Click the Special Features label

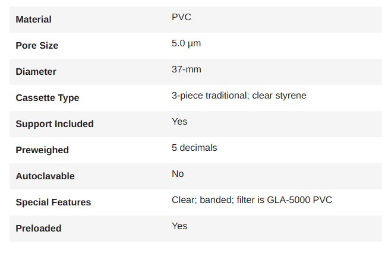tap(53, 202)
